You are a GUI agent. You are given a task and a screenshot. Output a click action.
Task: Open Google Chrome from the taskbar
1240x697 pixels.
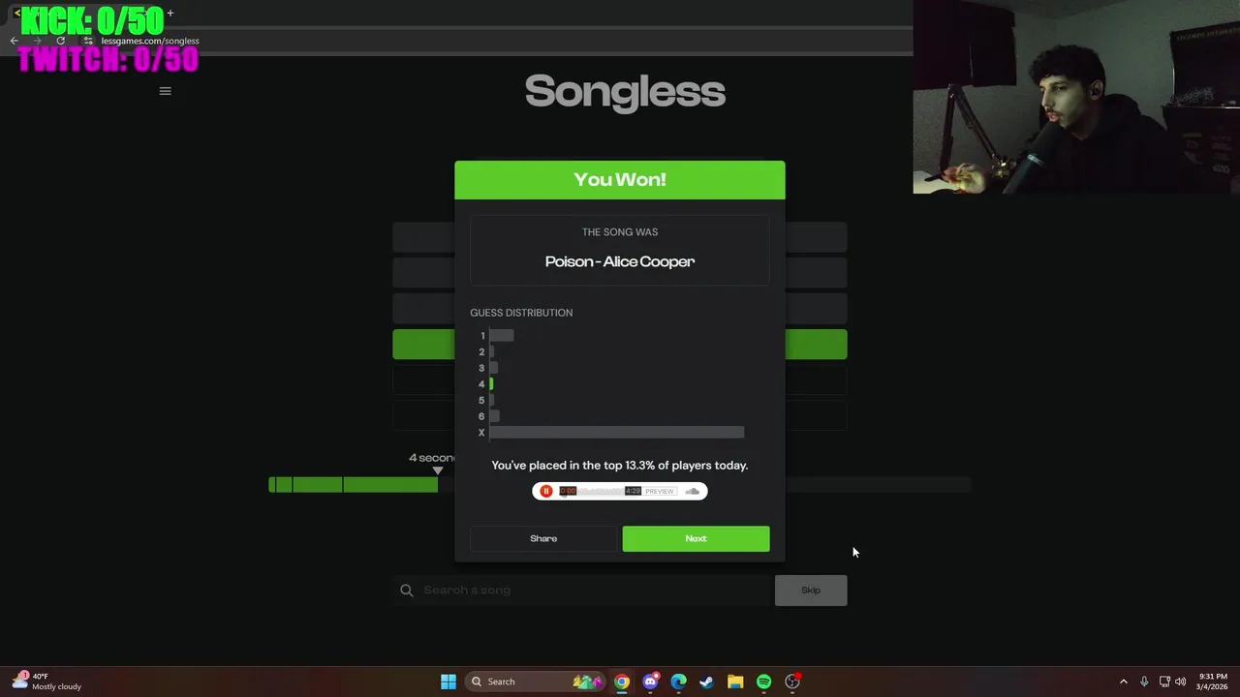click(622, 682)
